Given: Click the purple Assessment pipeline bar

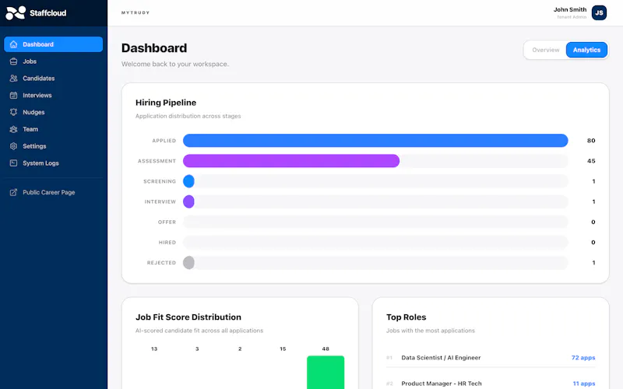Looking at the screenshot, I should tap(290, 161).
